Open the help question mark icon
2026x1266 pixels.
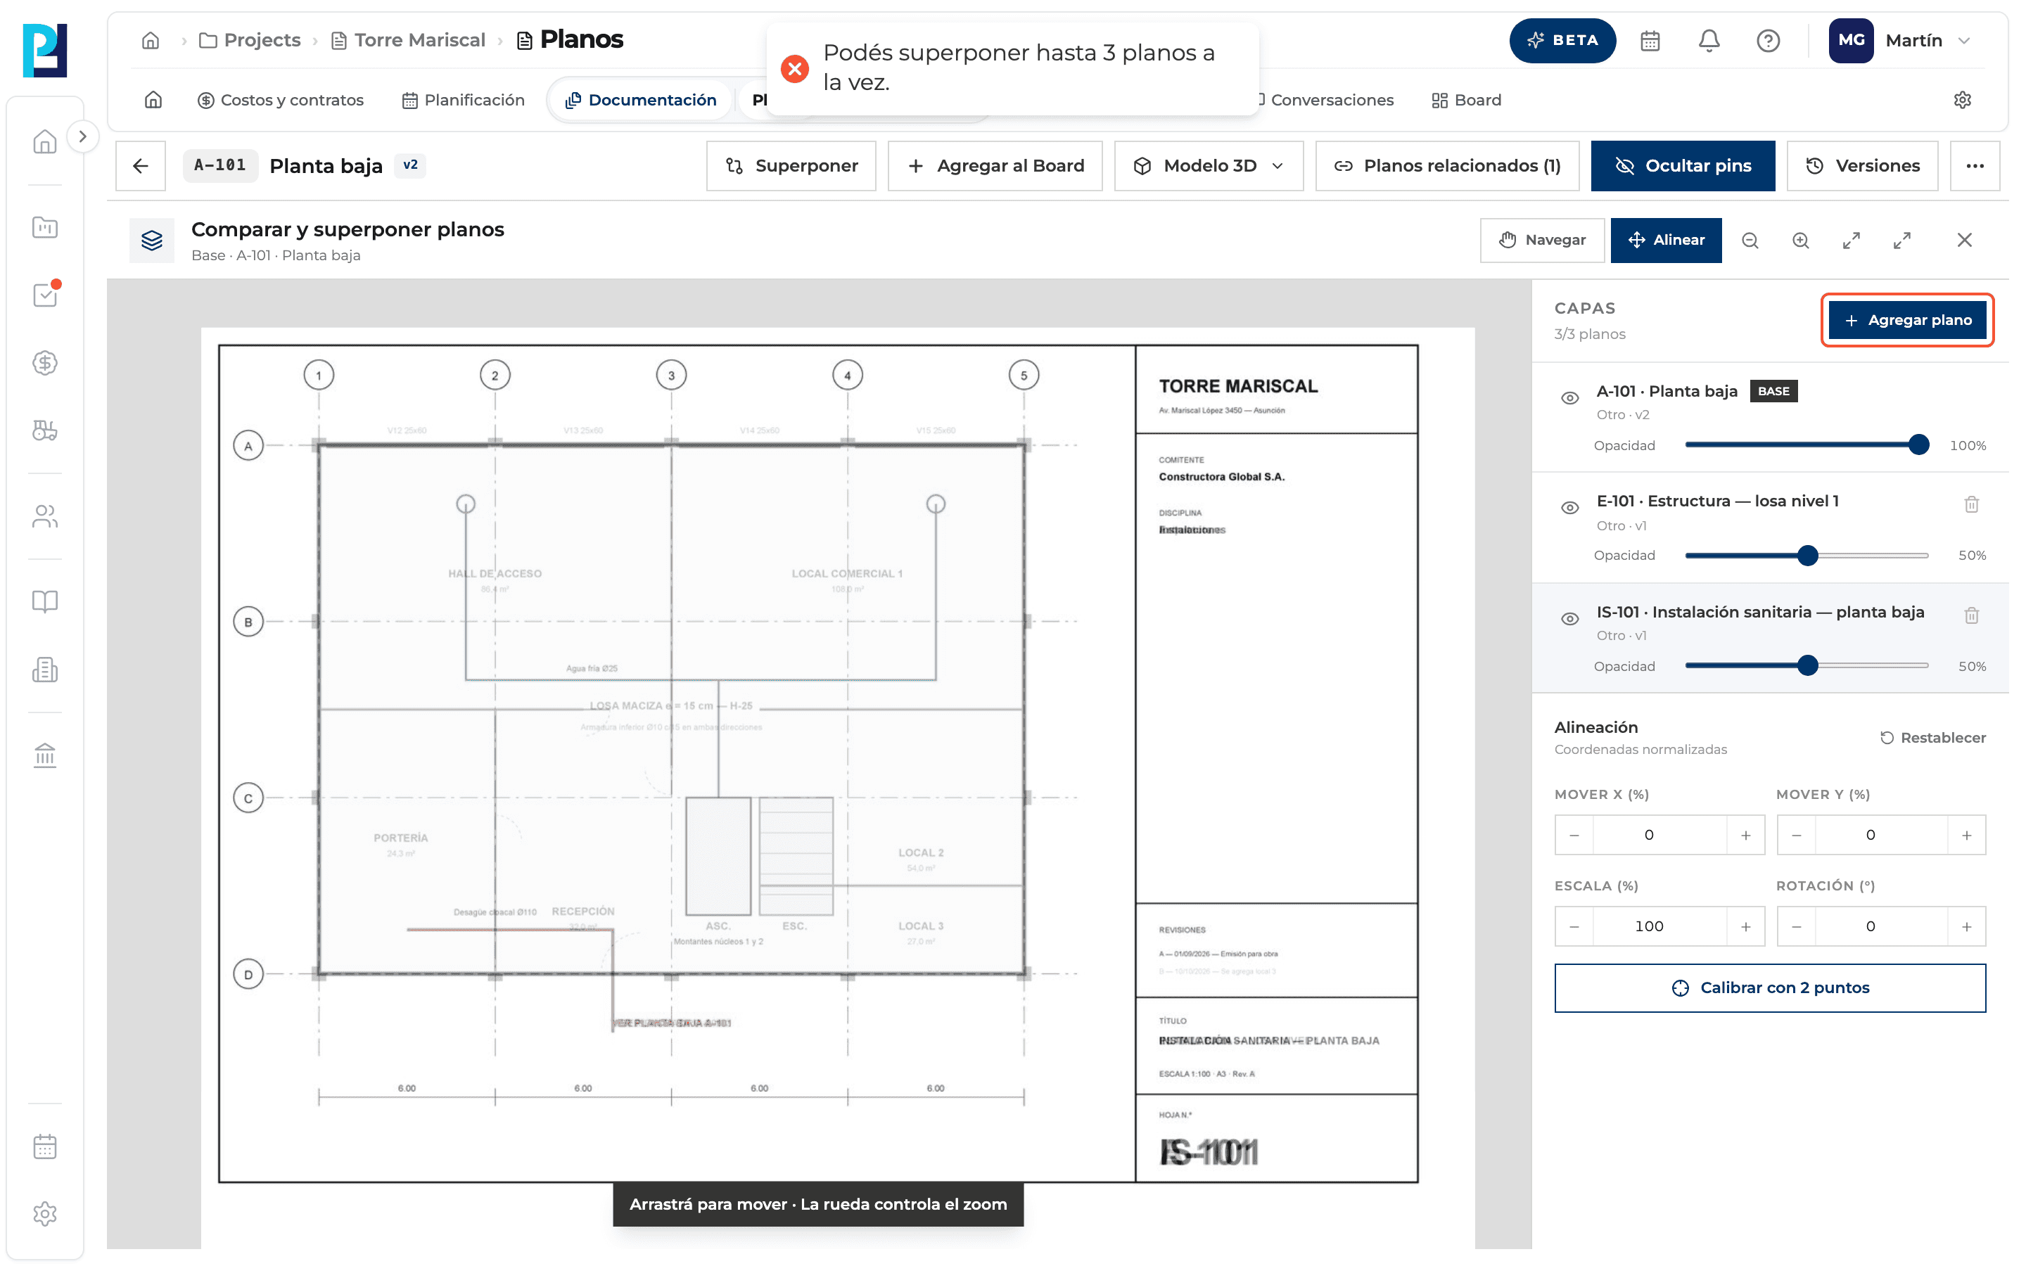1767,40
